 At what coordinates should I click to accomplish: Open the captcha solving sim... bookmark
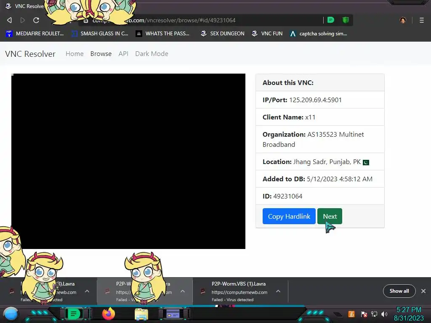tap(318, 34)
